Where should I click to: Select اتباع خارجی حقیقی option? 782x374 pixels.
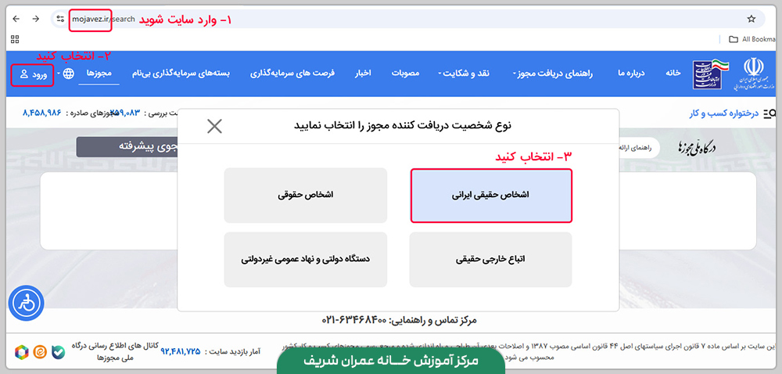point(490,260)
